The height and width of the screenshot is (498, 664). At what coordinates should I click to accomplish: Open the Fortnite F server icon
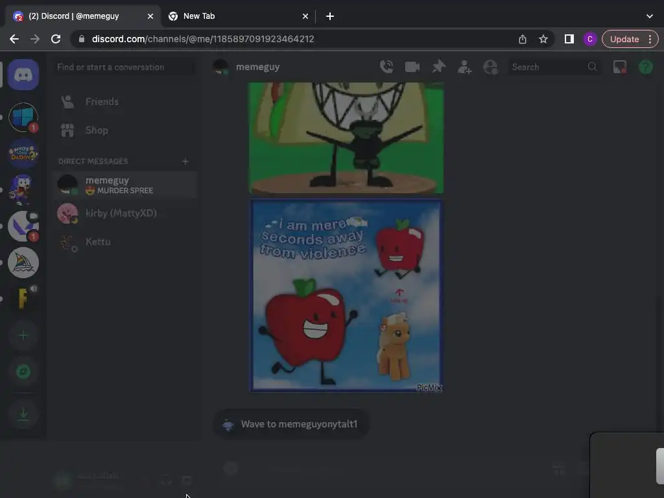(23, 298)
